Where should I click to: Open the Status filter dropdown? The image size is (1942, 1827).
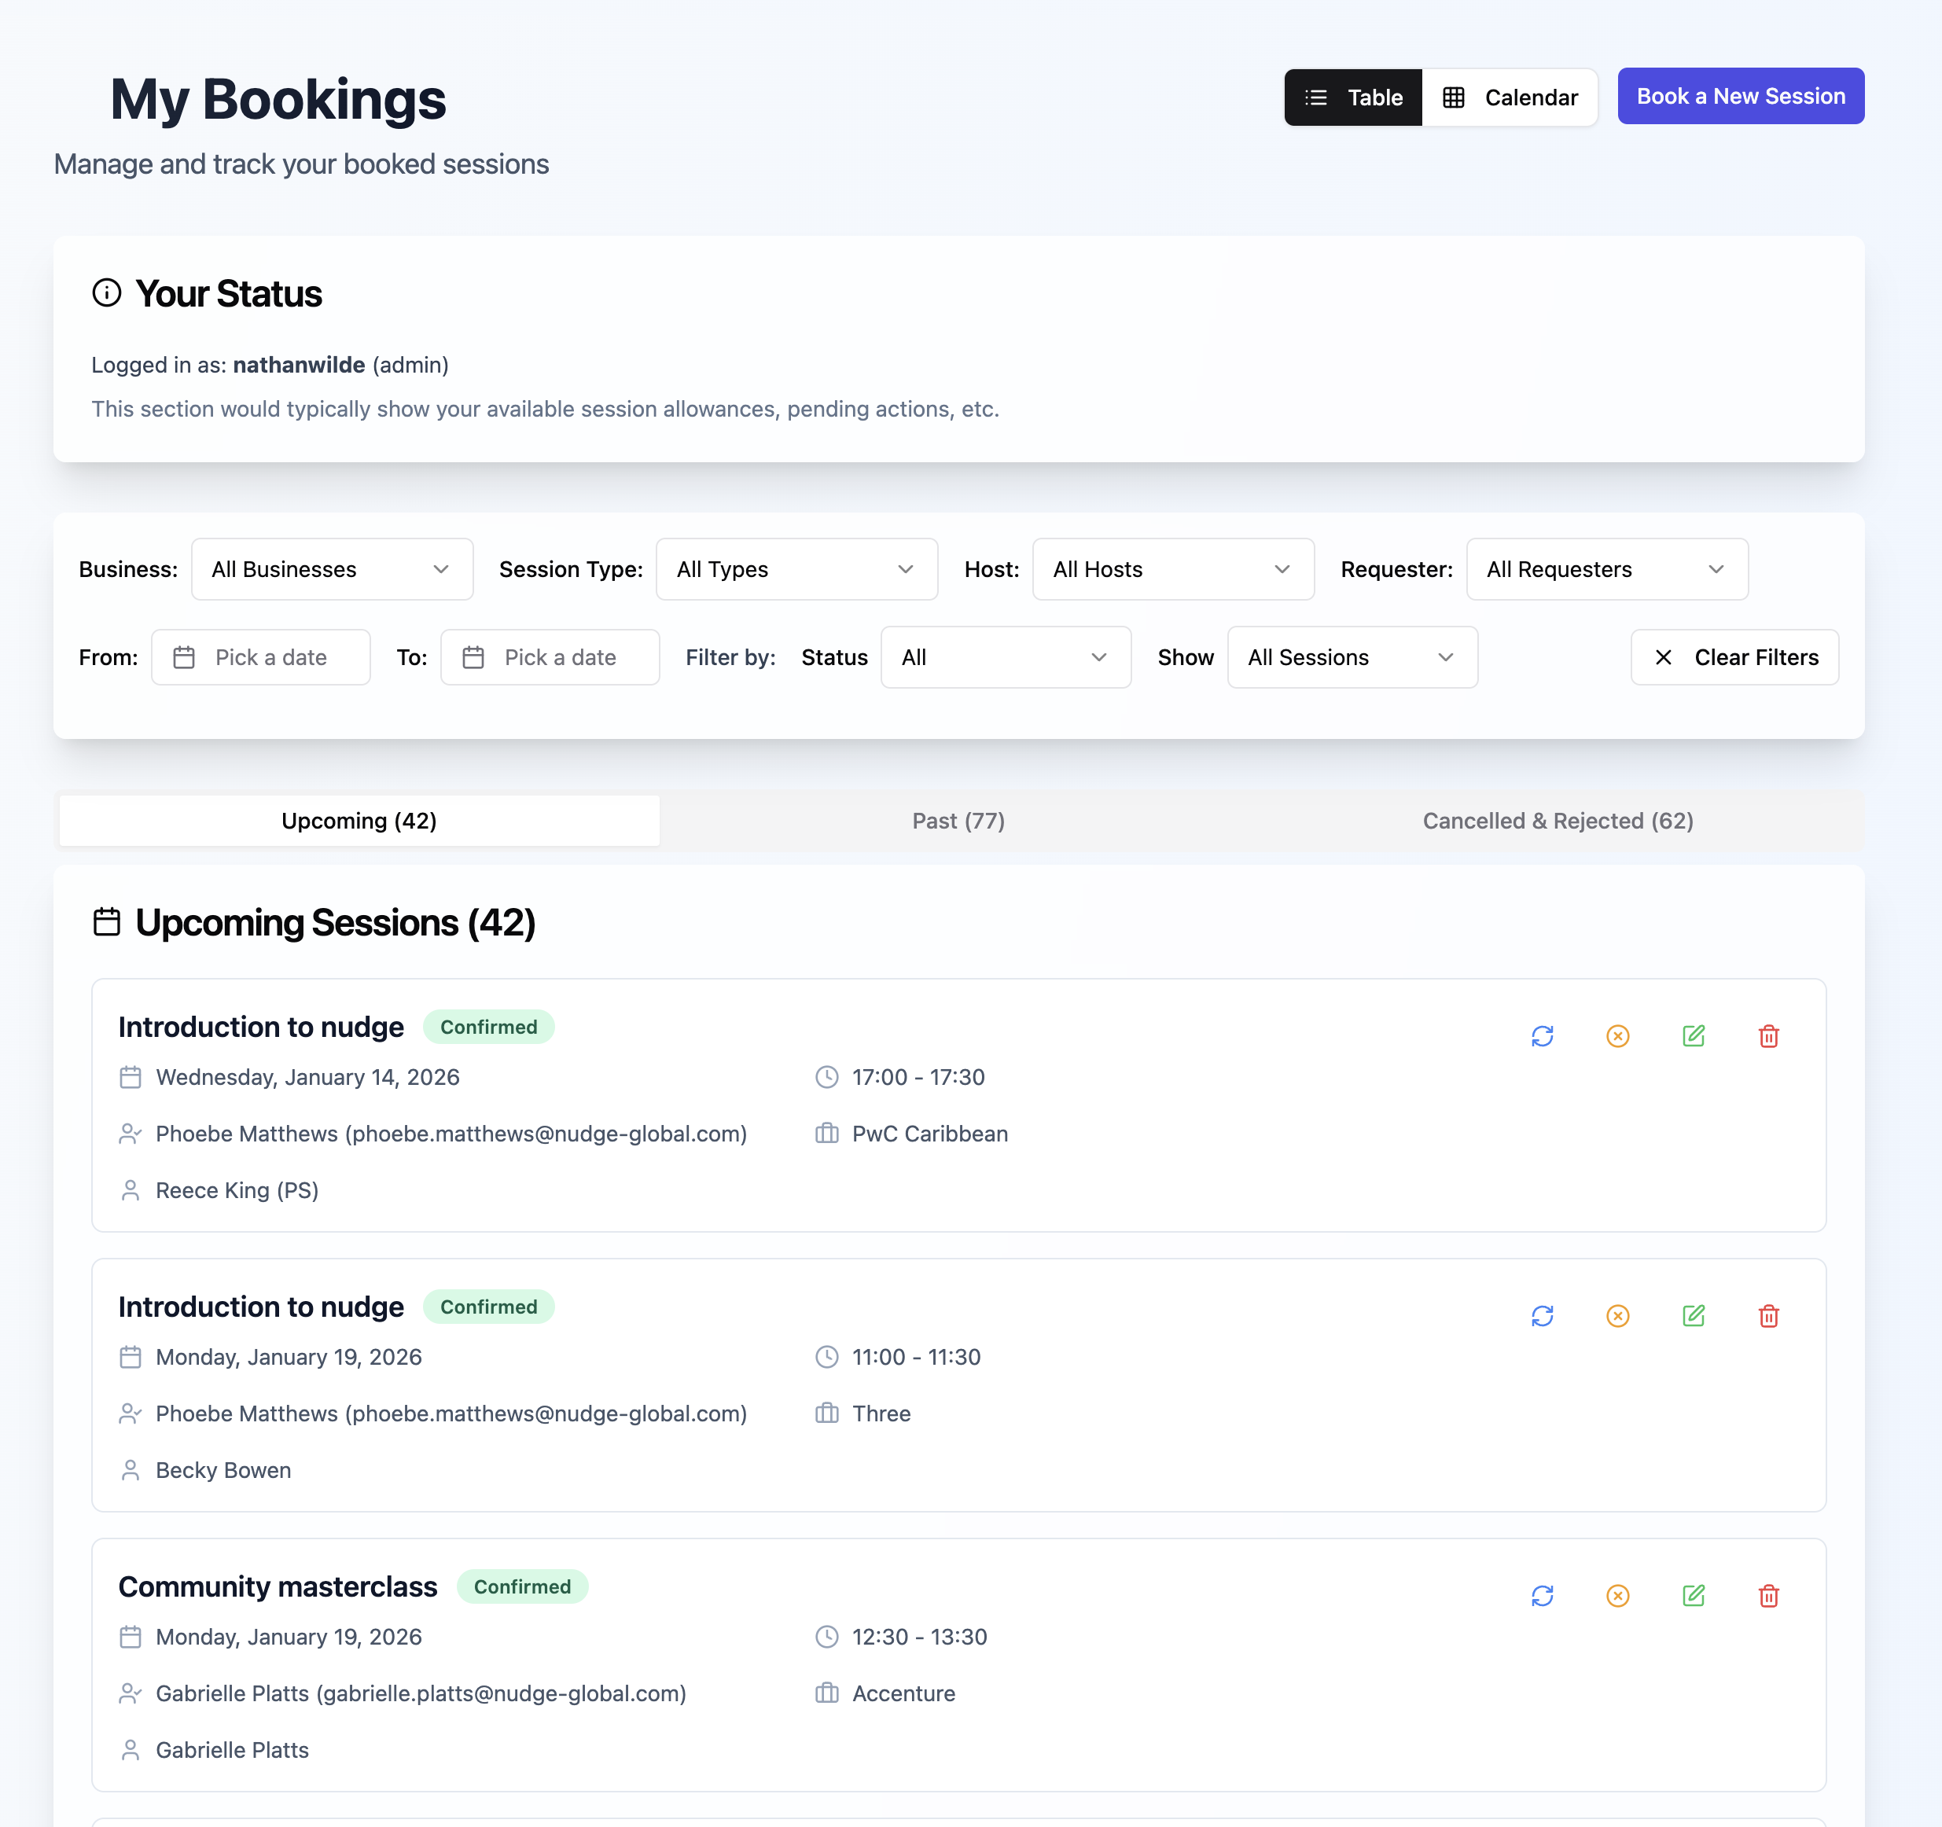[x=1006, y=657]
